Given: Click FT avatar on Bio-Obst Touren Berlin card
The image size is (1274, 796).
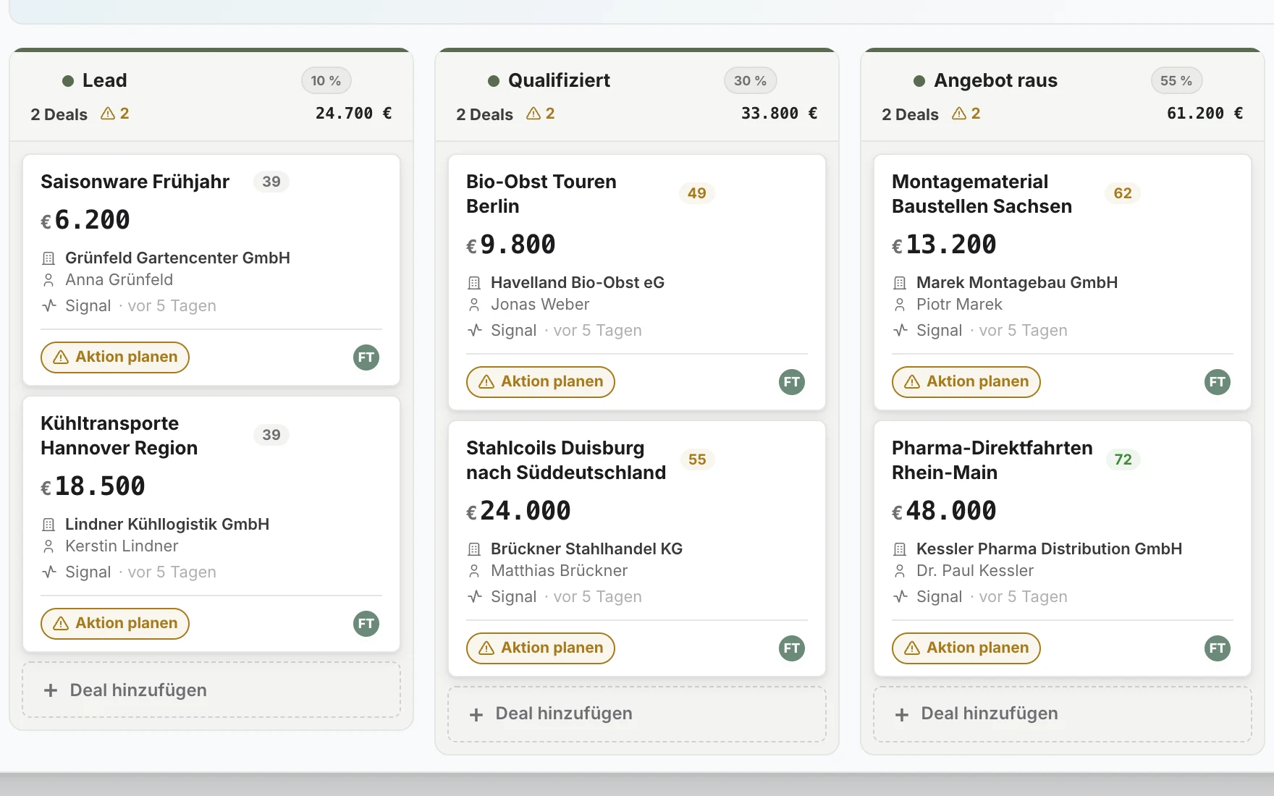Looking at the screenshot, I should 792,382.
